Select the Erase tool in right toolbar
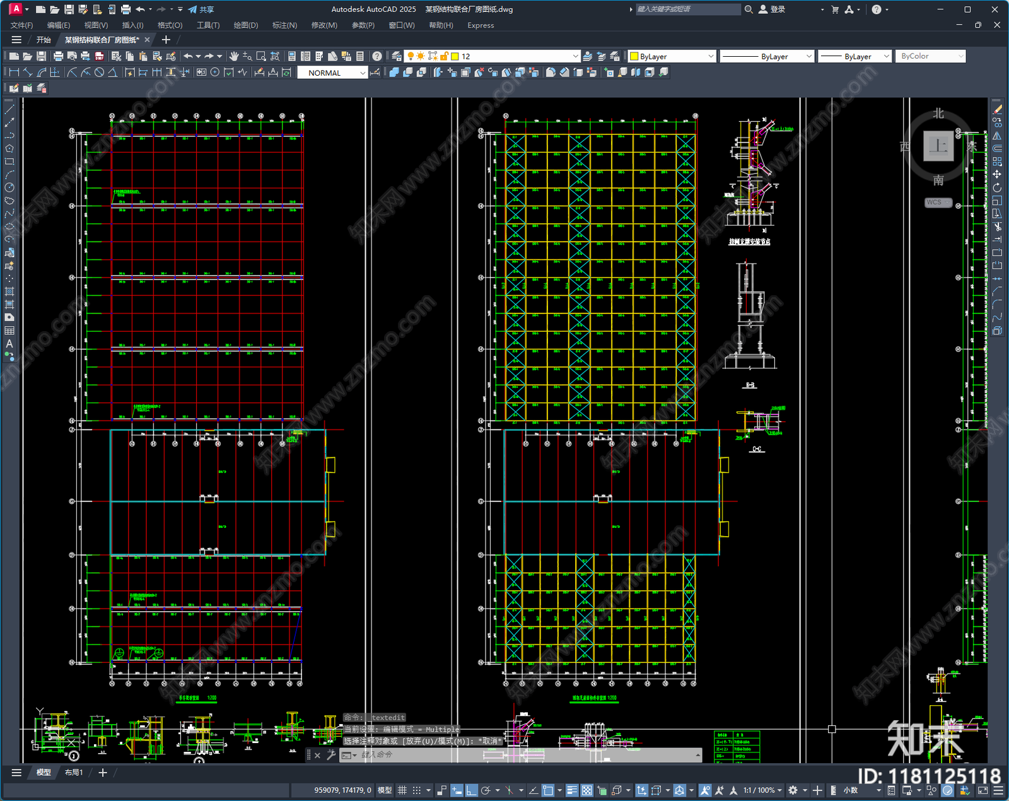Screen dimensions: 1009x801 tap(997, 110)
